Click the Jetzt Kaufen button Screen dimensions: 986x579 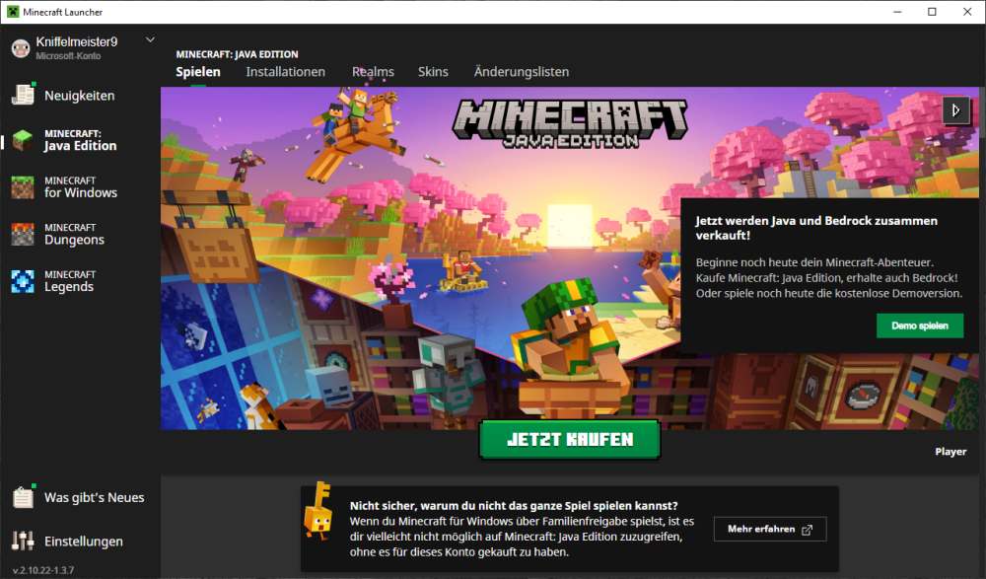pos(570,439)
